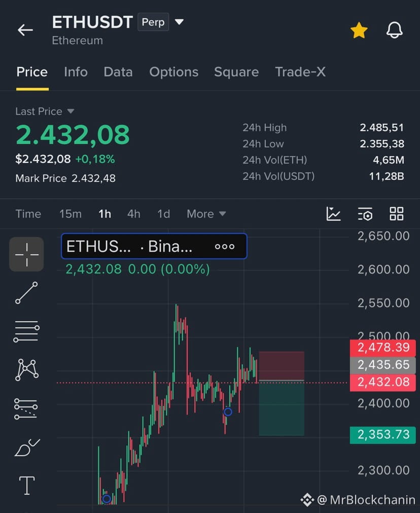Open the Square tab
420x513 pixels.
point(236,72)
